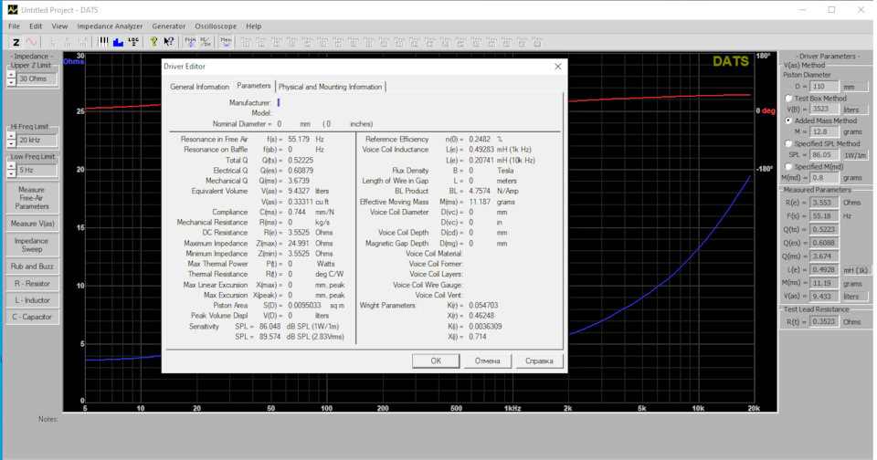Click the L - Inductor button
The image size is (877, 460).
pos(32,300)
